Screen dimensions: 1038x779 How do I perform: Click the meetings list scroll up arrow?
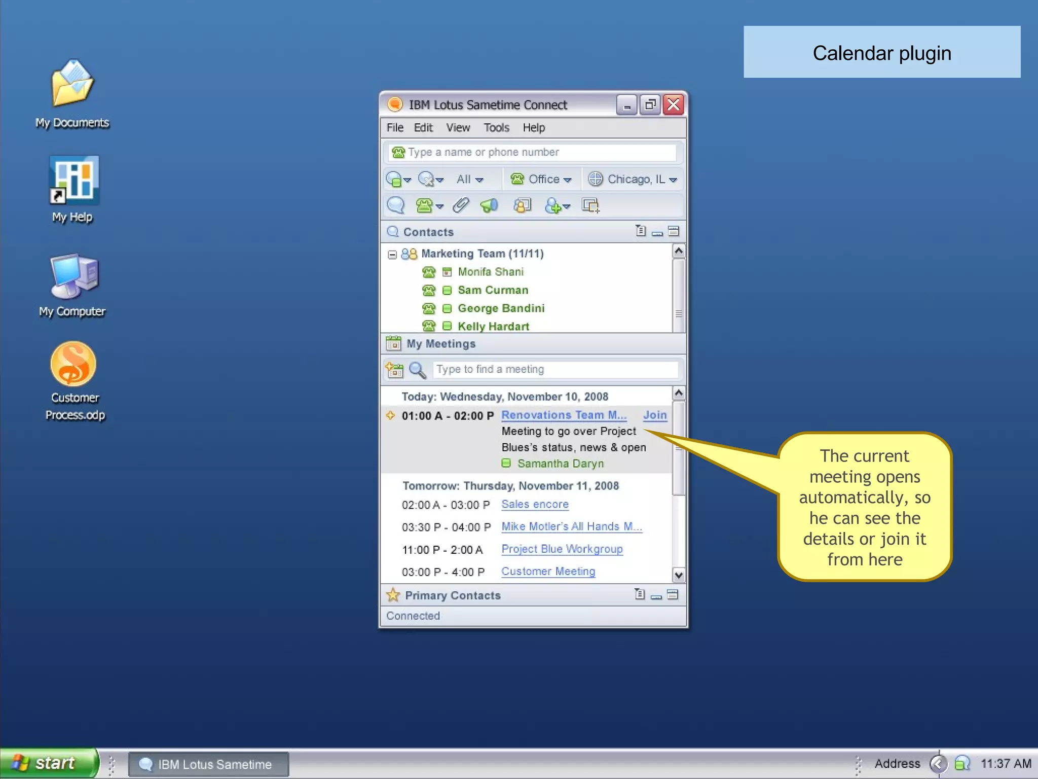coord(679,393)
